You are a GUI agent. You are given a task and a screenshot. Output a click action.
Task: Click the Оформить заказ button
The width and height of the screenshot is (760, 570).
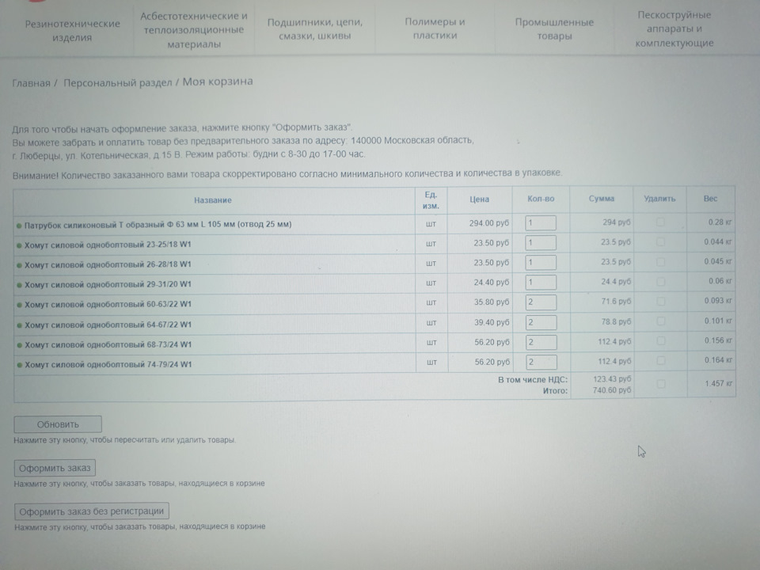55,468
